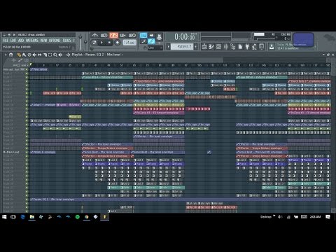This screenshot has height=252, width=336.
Task: Open the PATTERNS menu
Action: point(32,41)
